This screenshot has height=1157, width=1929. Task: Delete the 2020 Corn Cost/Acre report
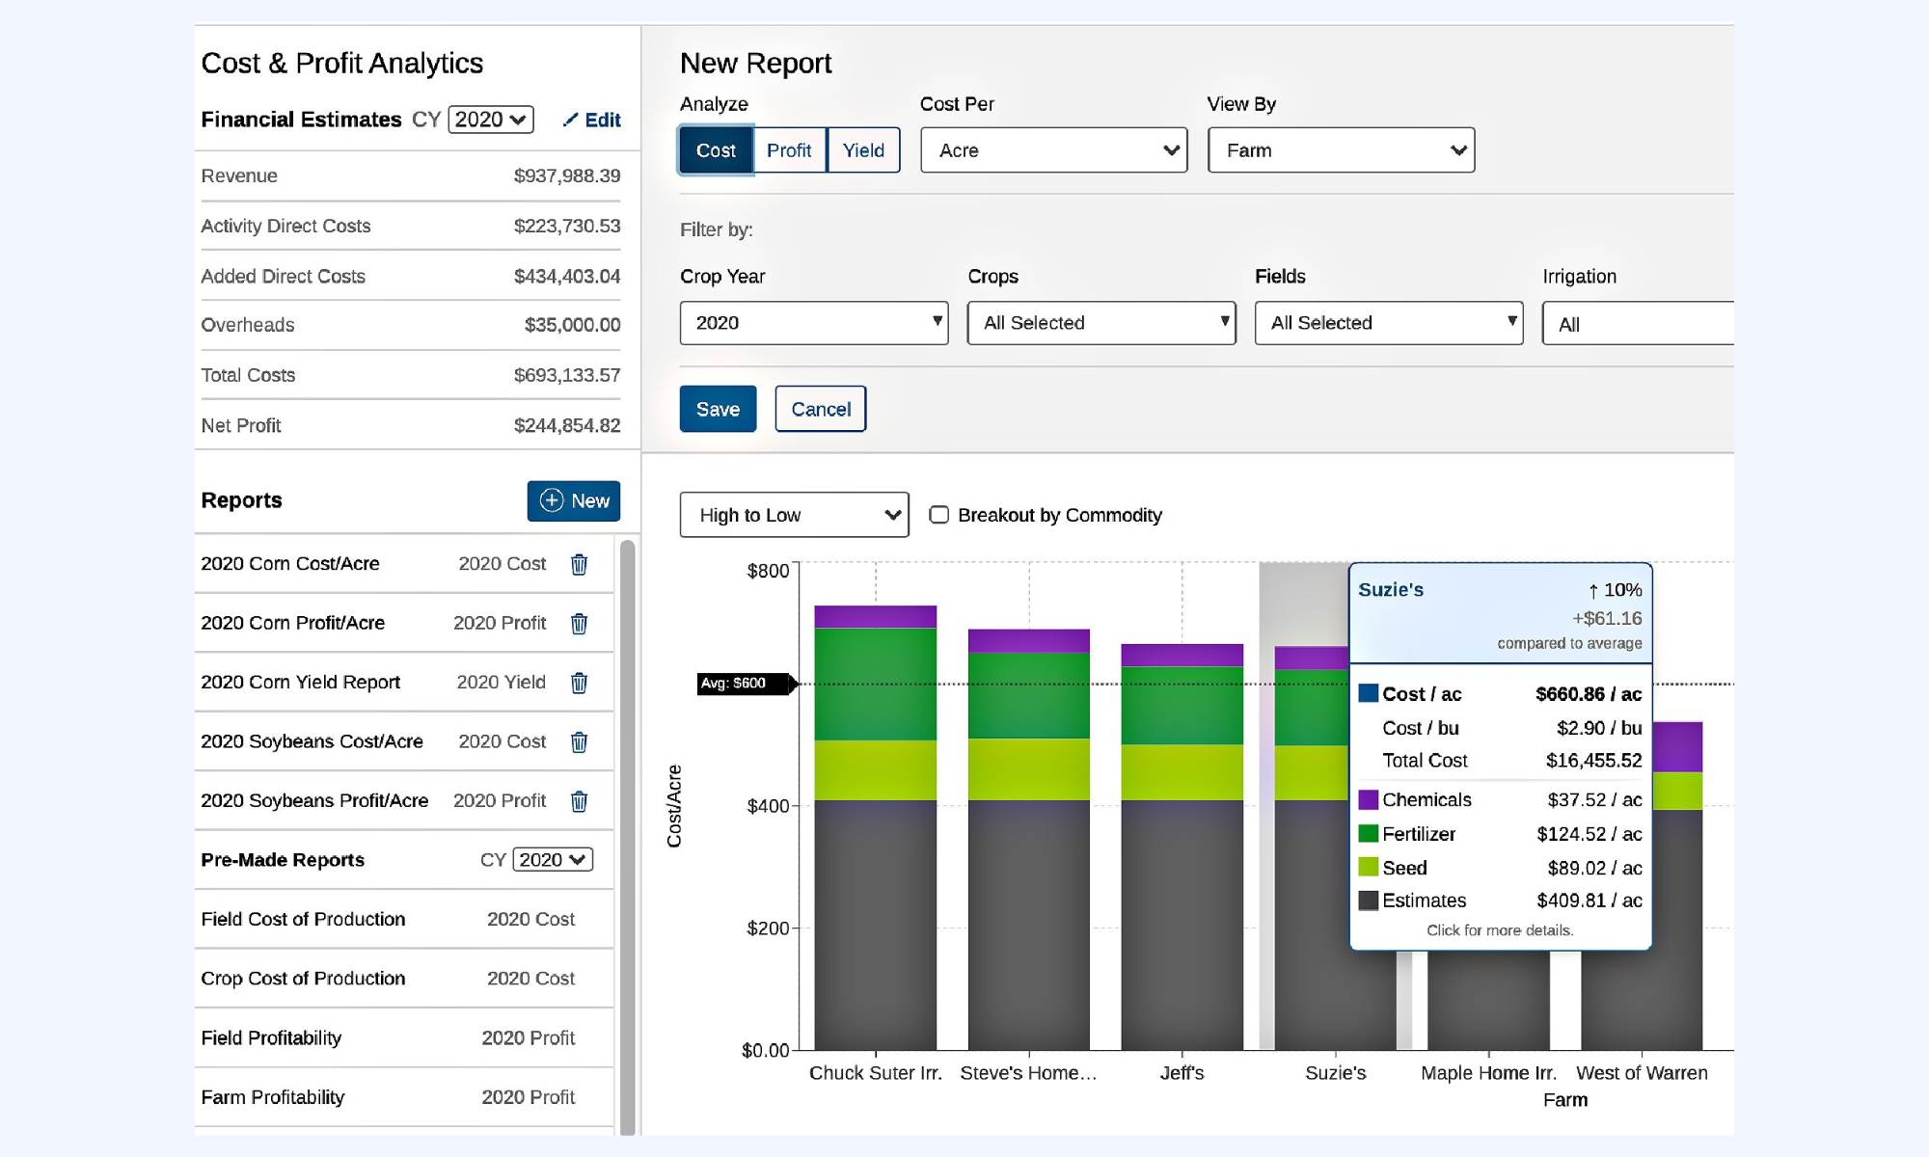579,564
